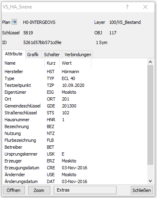Screen dimensions: 157x198
Task: Click the scrollbar up arrow
Action: coord(150,62)
